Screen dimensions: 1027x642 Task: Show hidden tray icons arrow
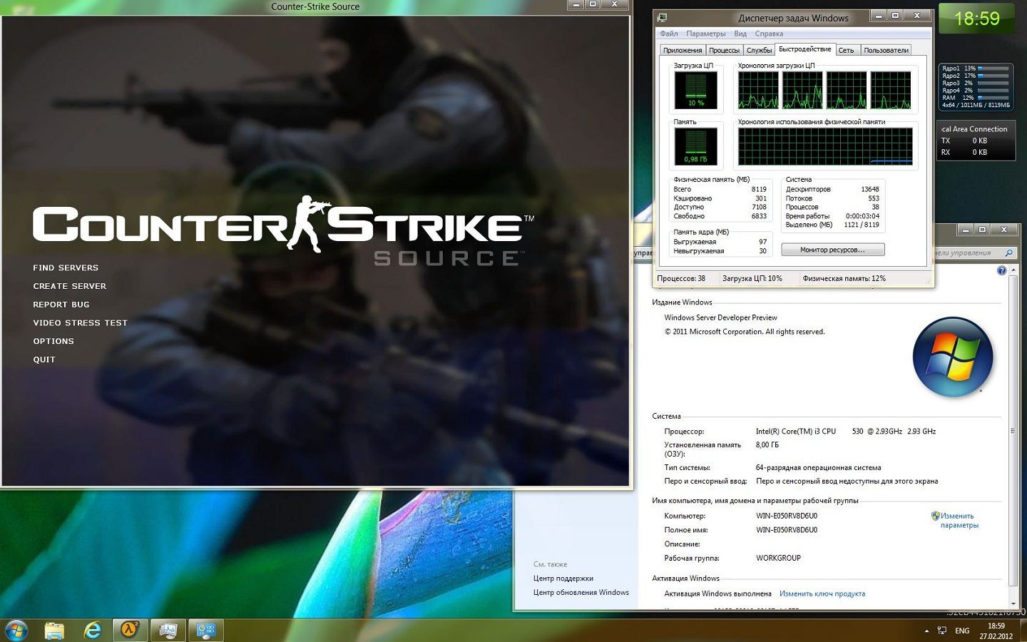926,631
